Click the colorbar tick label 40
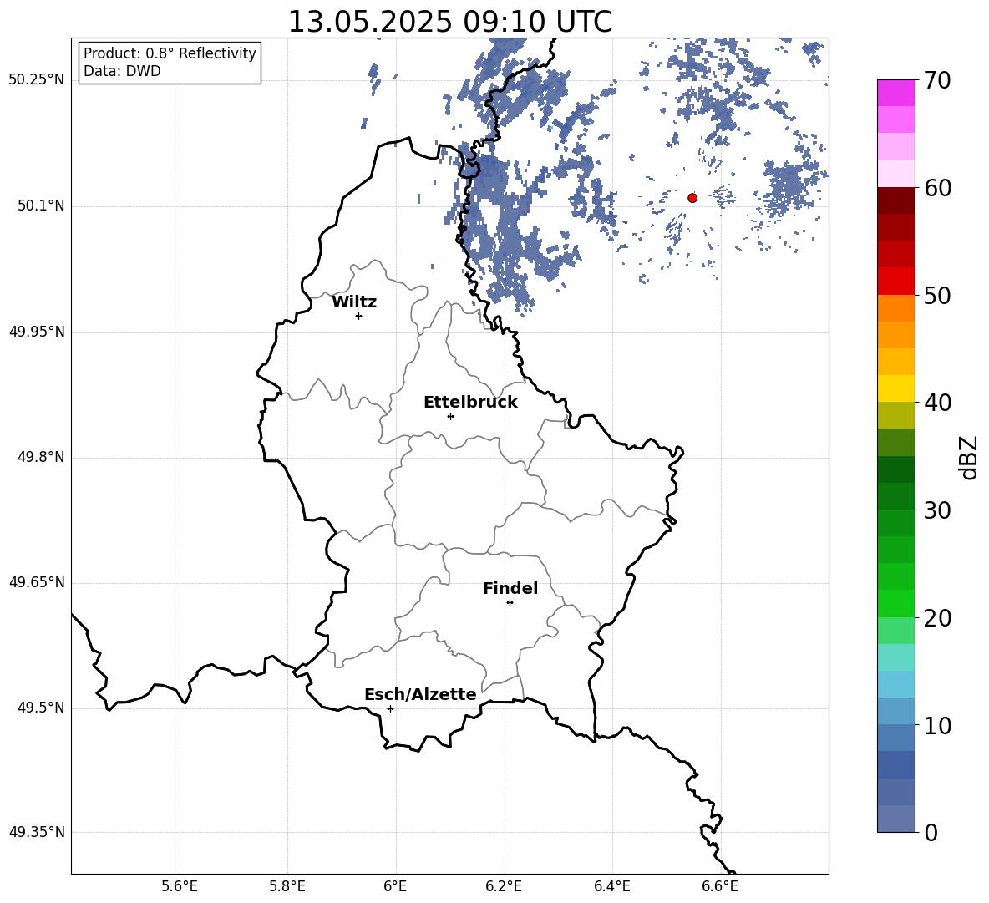 point(937,403)
